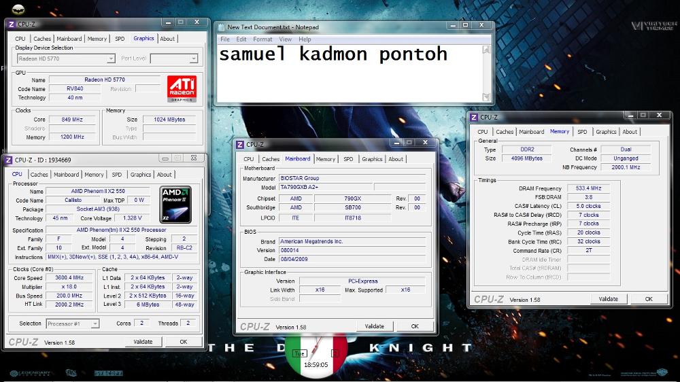Viewport: 680px width, 382px height.
Task: Click memory Type value DDR2
Action: pos(527,149)
